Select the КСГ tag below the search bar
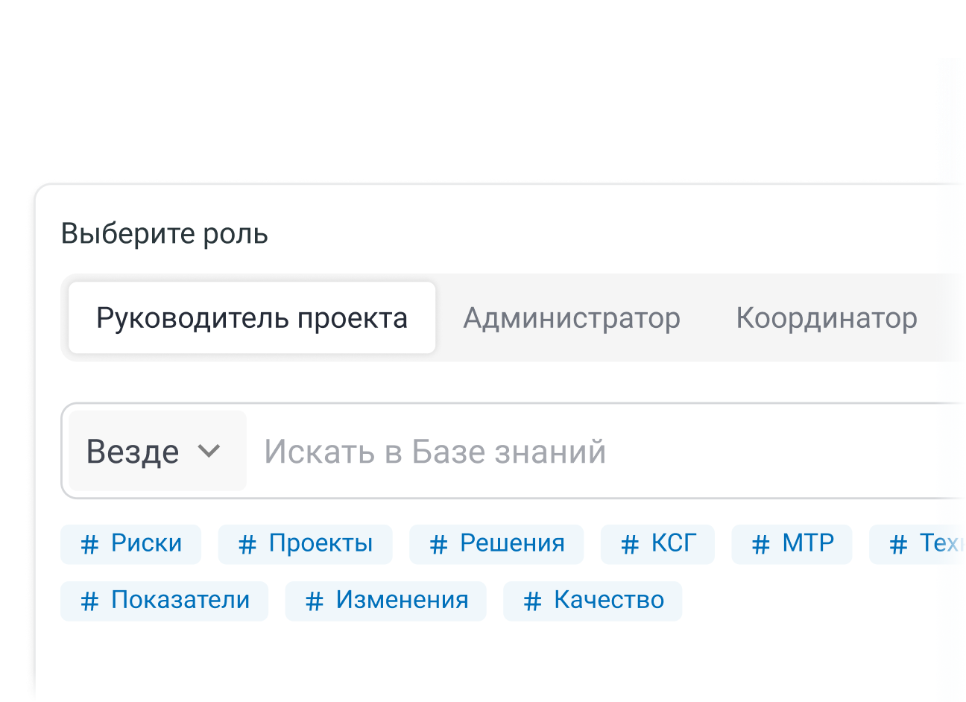966x702 pixels. [657, 544]
